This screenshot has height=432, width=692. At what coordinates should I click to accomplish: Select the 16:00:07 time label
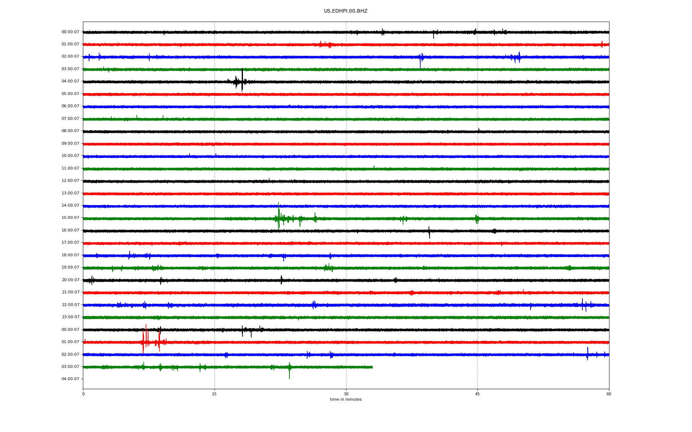[x=70, y=230]
